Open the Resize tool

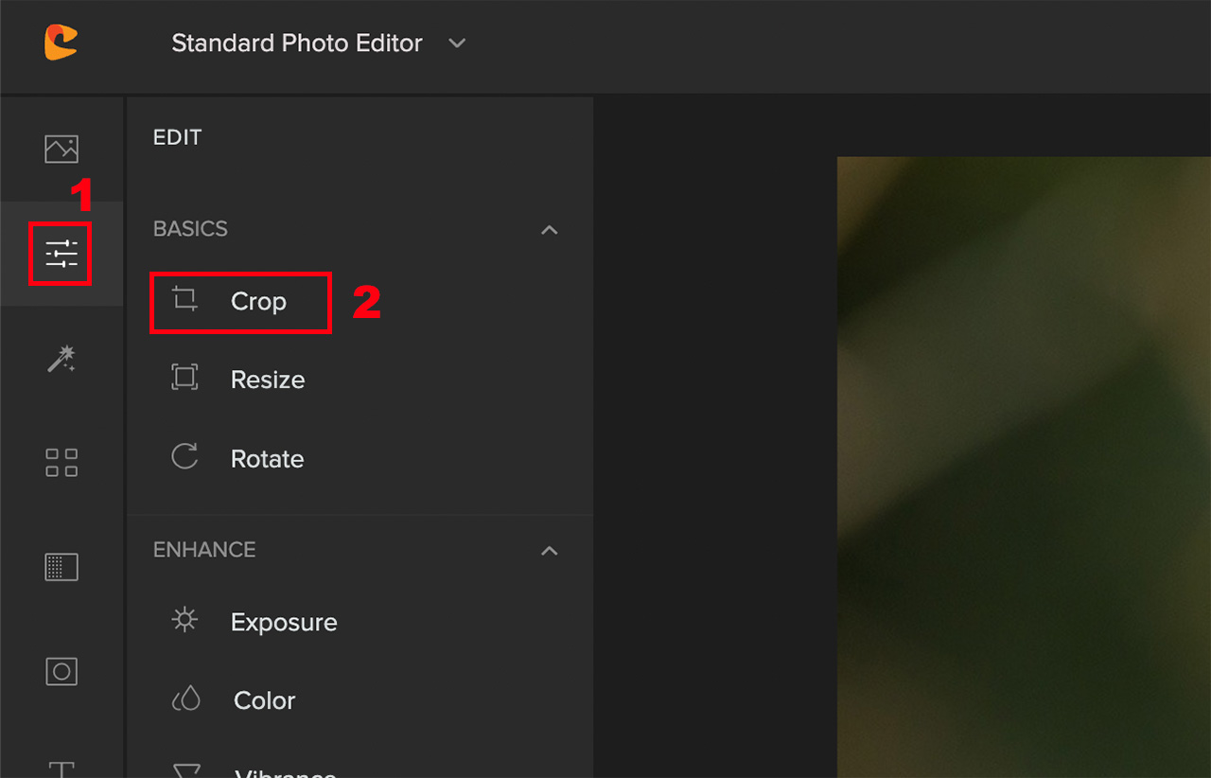pyautogui.click(x=268, y=379)
